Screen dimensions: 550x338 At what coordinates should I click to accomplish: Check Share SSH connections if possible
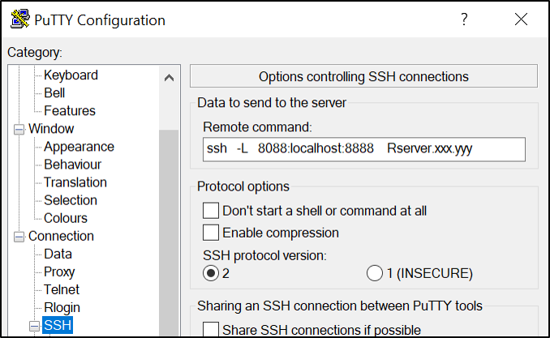click(x=211, y=330)
